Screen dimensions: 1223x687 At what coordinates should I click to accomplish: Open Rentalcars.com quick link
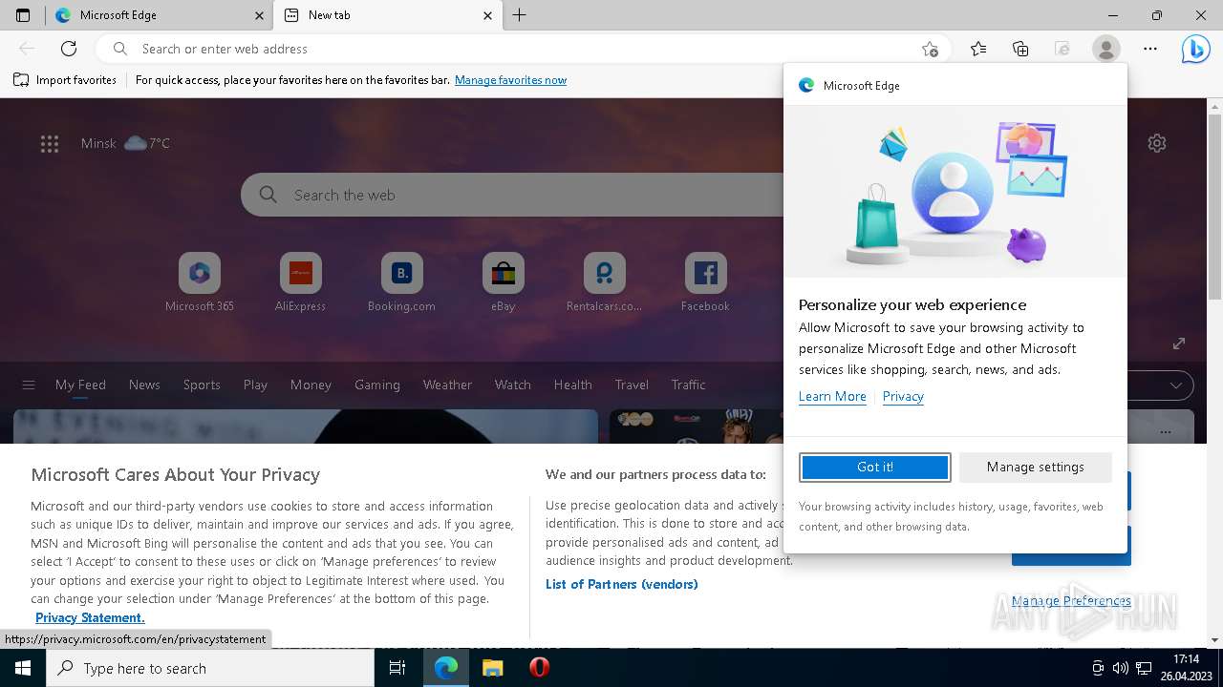click(604, 282)
